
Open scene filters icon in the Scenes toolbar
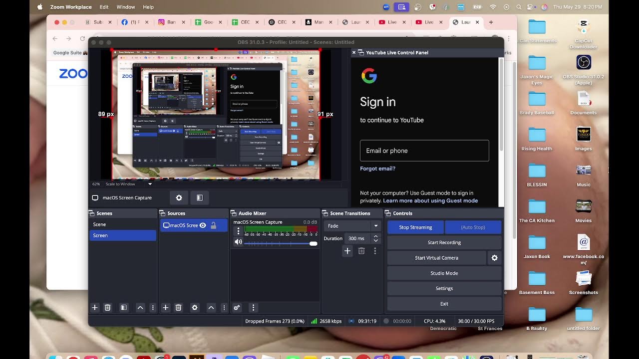coord(124,308)
